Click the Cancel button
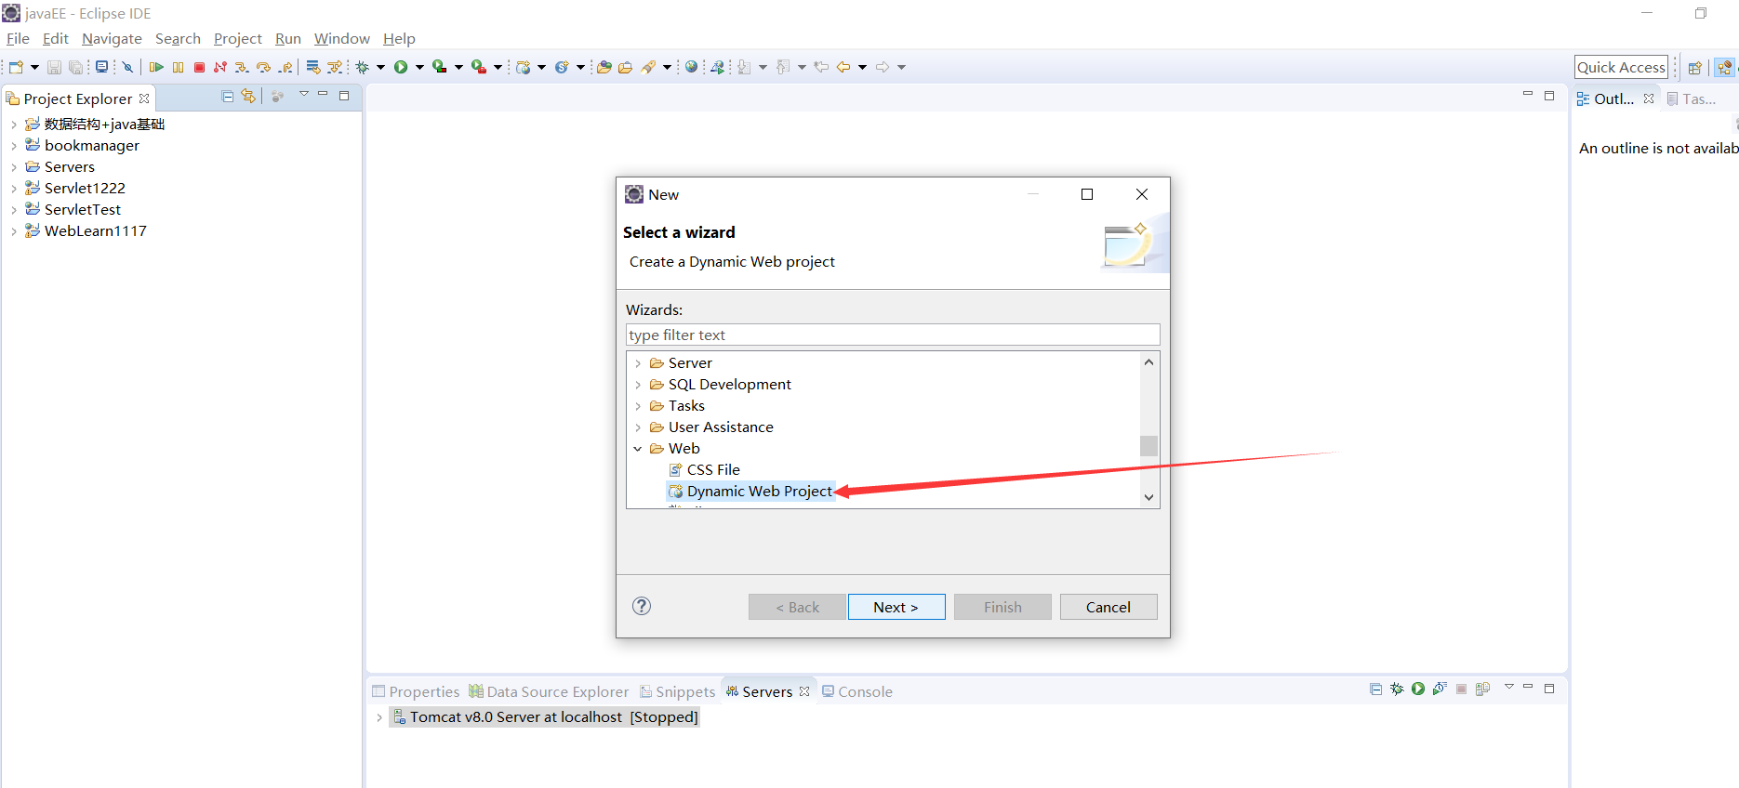1739x788 pixels. coord(1108,607)
